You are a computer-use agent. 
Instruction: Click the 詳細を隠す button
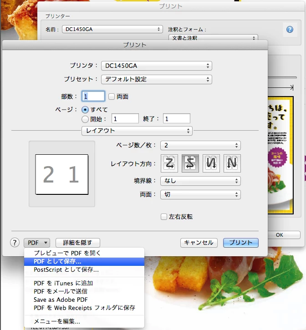pos(78,243)
